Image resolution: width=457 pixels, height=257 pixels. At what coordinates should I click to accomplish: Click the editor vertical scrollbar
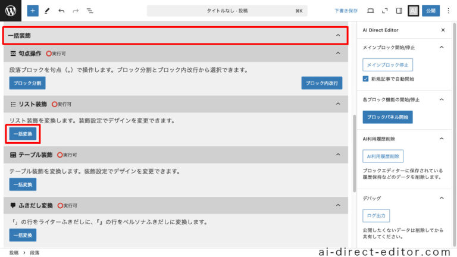(x=355, y=153)
